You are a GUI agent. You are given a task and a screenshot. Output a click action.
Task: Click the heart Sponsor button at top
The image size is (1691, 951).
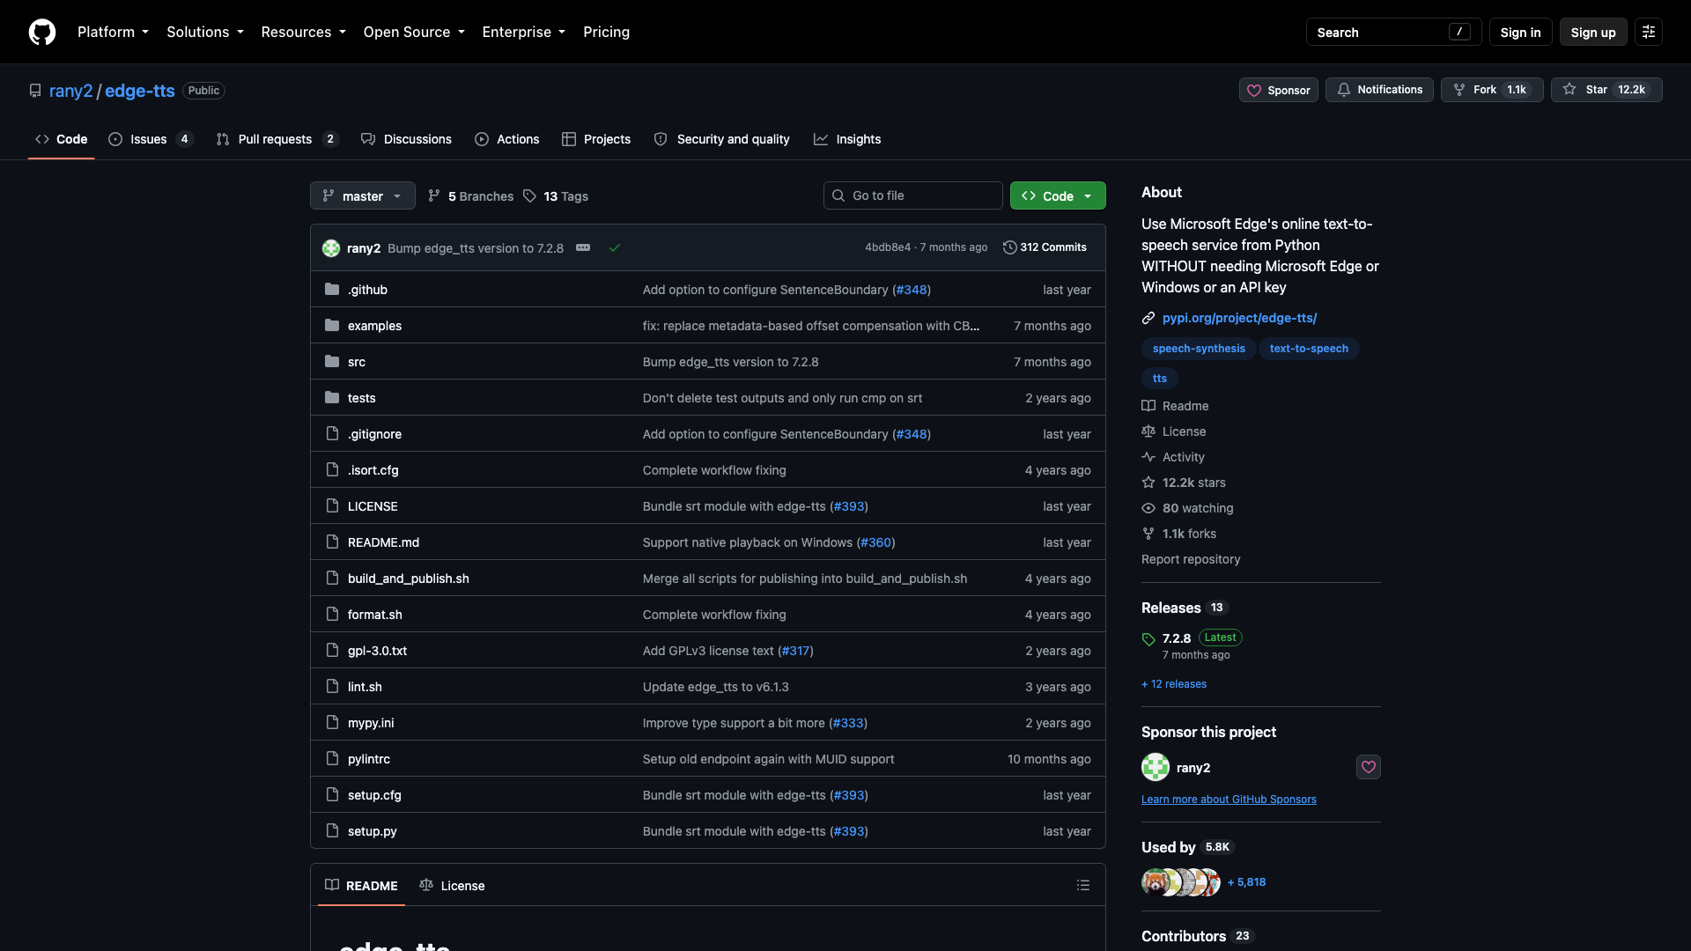pyautogui.click(x=1279, y=90)
